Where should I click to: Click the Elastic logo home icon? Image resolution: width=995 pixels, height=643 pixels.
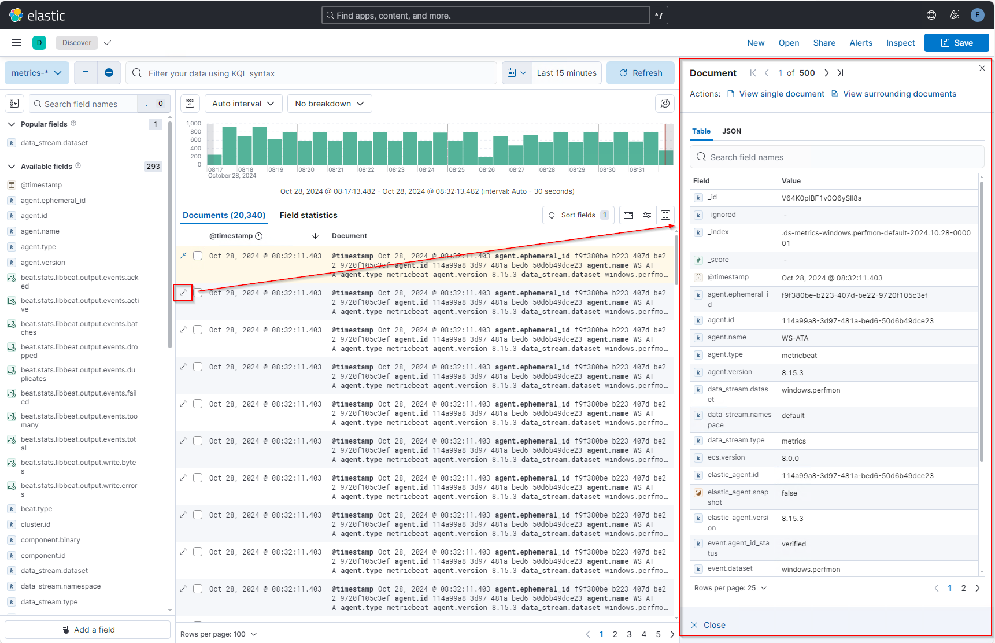coord(16,16)
